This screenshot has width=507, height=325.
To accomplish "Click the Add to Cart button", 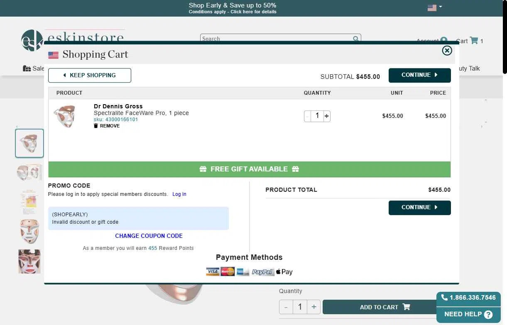I will pos(385,307).
